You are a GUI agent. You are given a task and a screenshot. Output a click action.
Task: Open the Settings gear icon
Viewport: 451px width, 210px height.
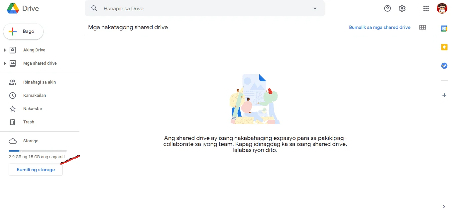coord(402,8)
